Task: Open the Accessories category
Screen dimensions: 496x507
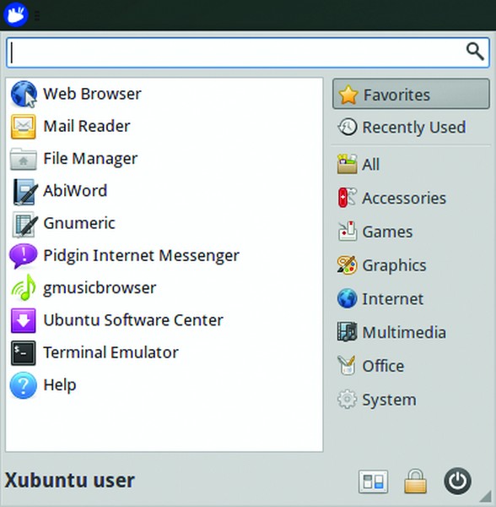Action: point(411,198)
